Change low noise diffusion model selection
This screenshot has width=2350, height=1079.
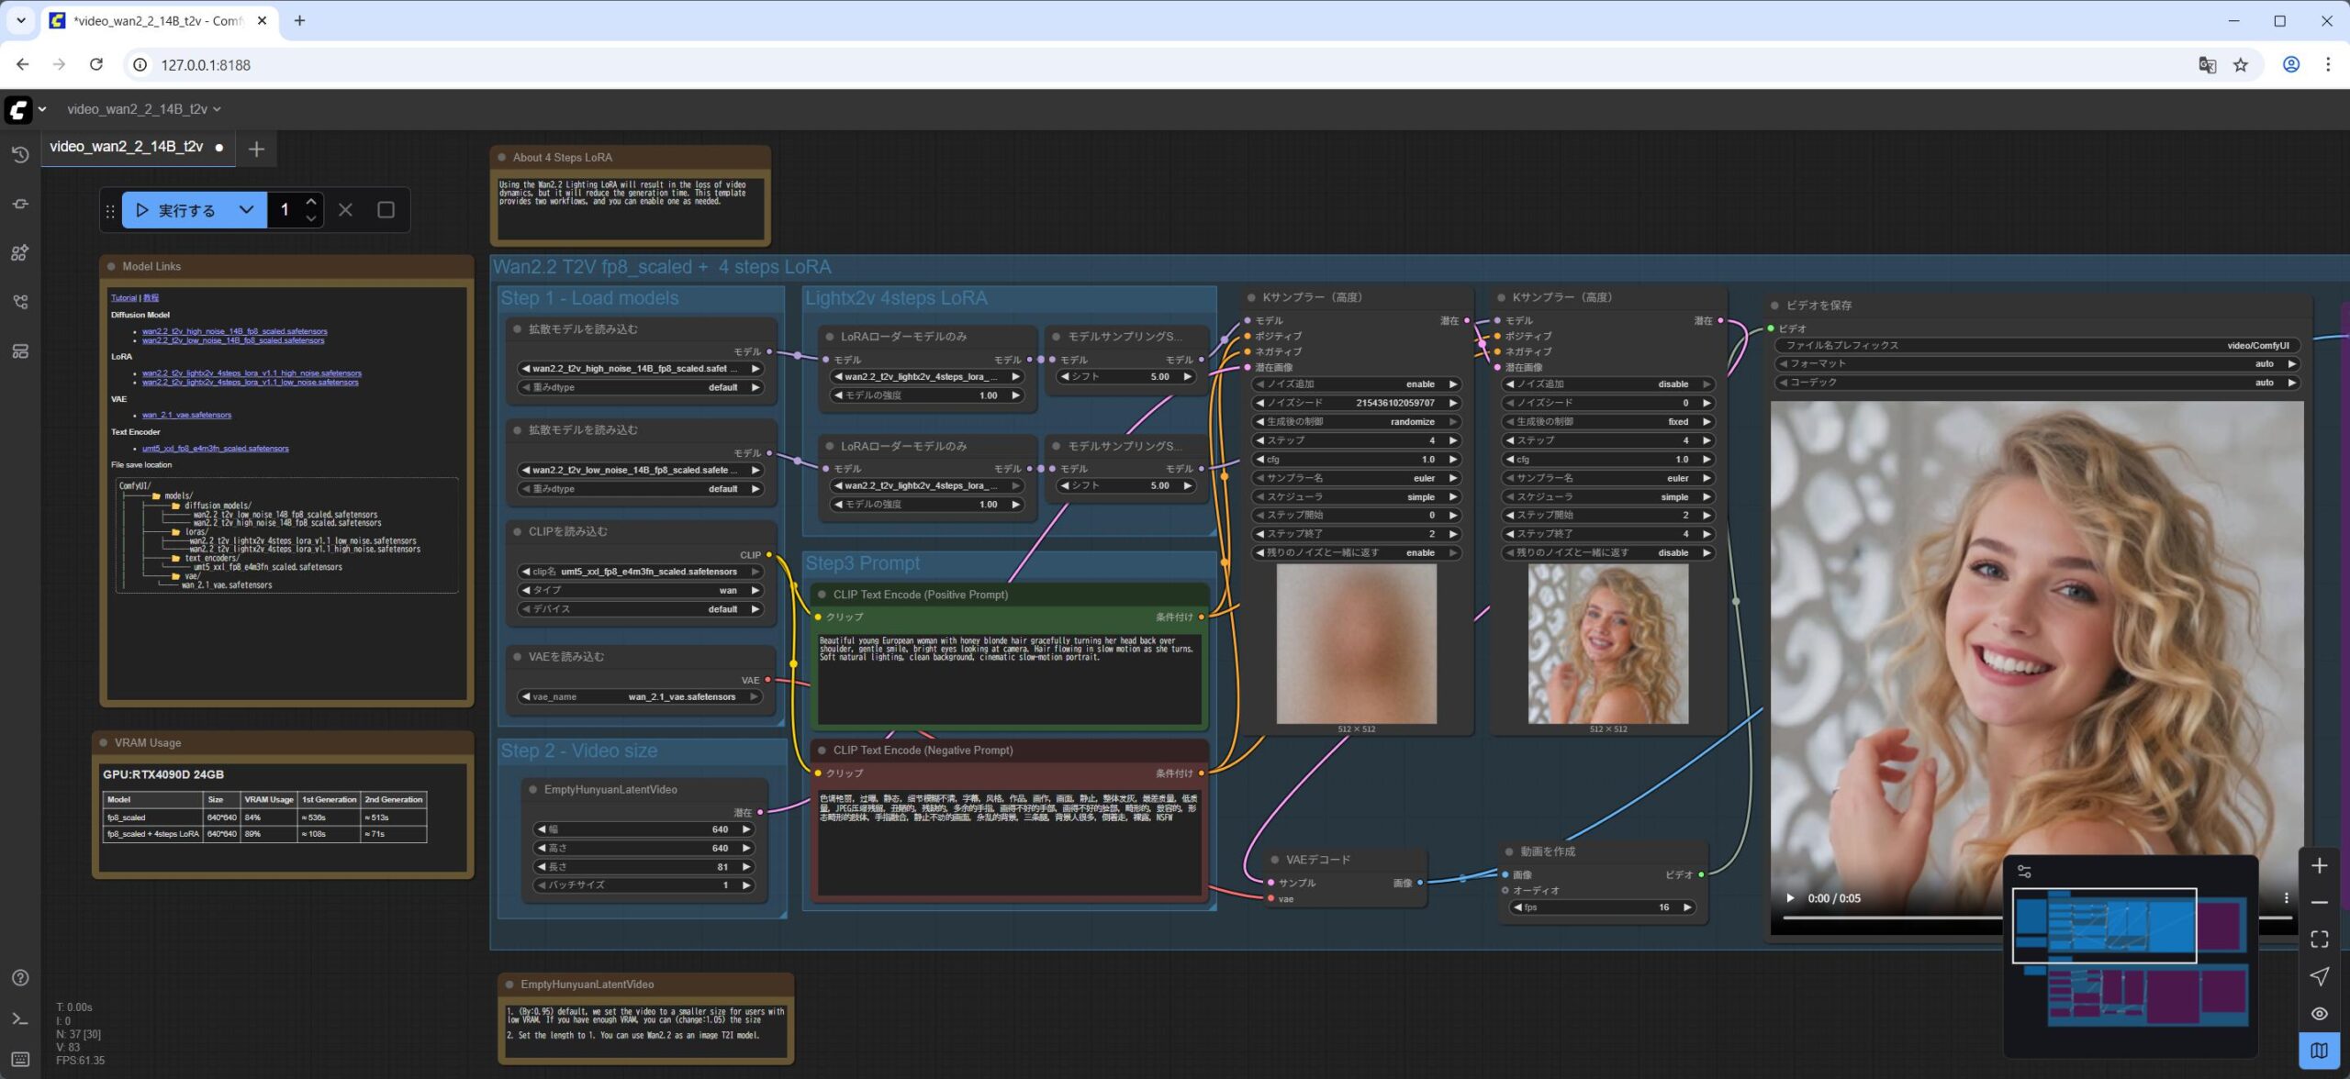pyautogui.click(x=641, y=470)
